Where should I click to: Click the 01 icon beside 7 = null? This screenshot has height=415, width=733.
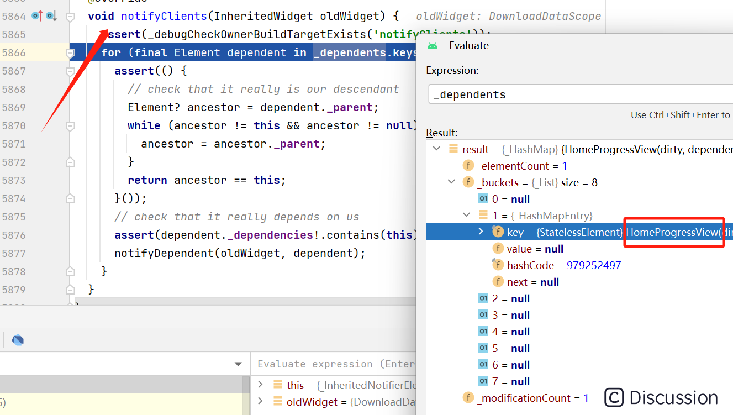[x=483, y=381]
